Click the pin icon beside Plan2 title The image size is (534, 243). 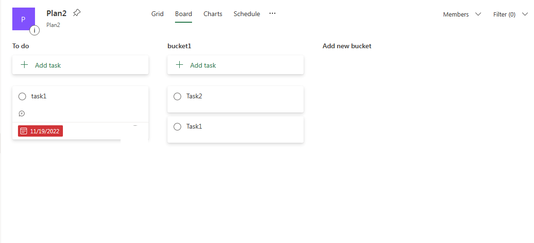77,13
